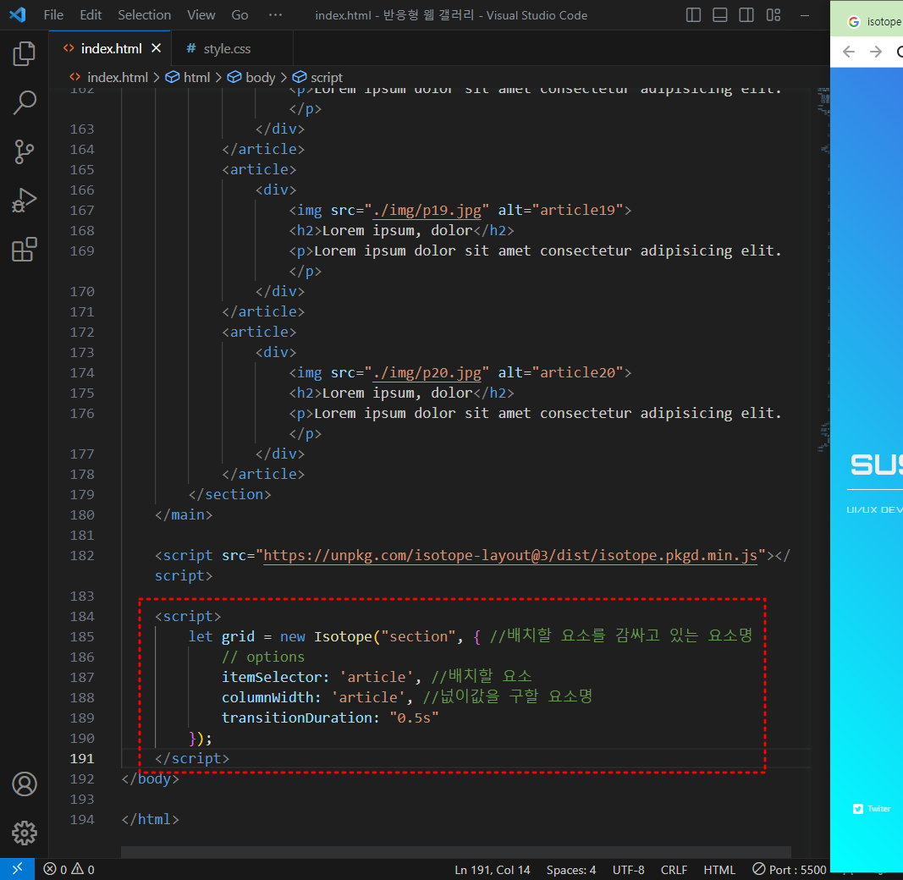Select the browser isotope tab

[874, 22]
